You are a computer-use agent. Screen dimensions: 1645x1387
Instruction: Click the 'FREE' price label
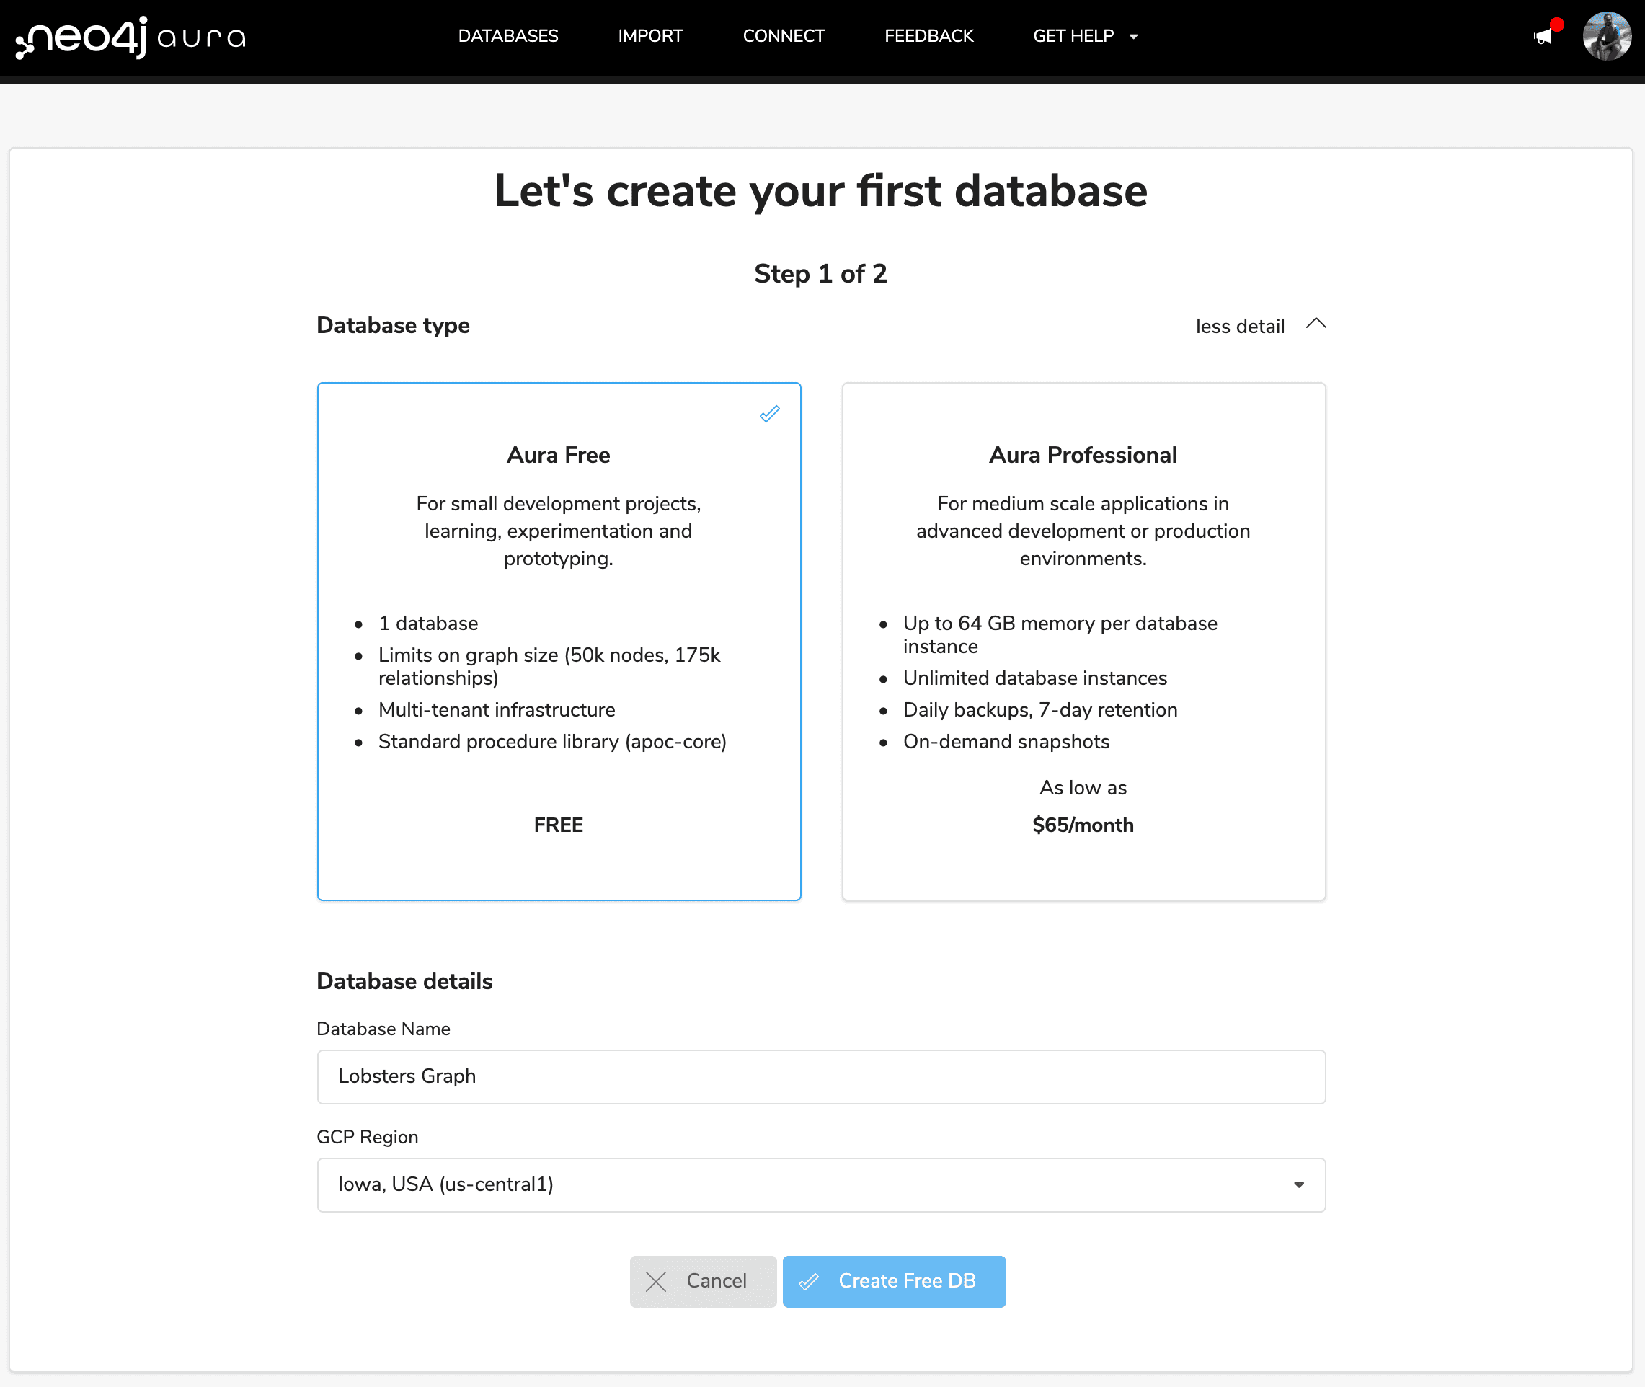coord(558,825)
